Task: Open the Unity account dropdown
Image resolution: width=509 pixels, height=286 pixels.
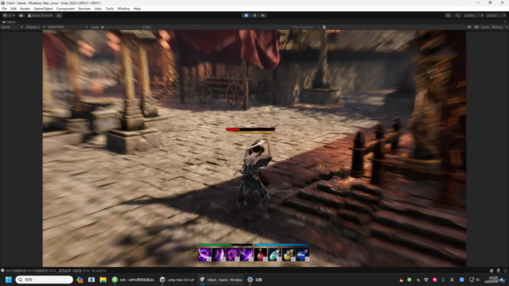Action: coord(9,15)
